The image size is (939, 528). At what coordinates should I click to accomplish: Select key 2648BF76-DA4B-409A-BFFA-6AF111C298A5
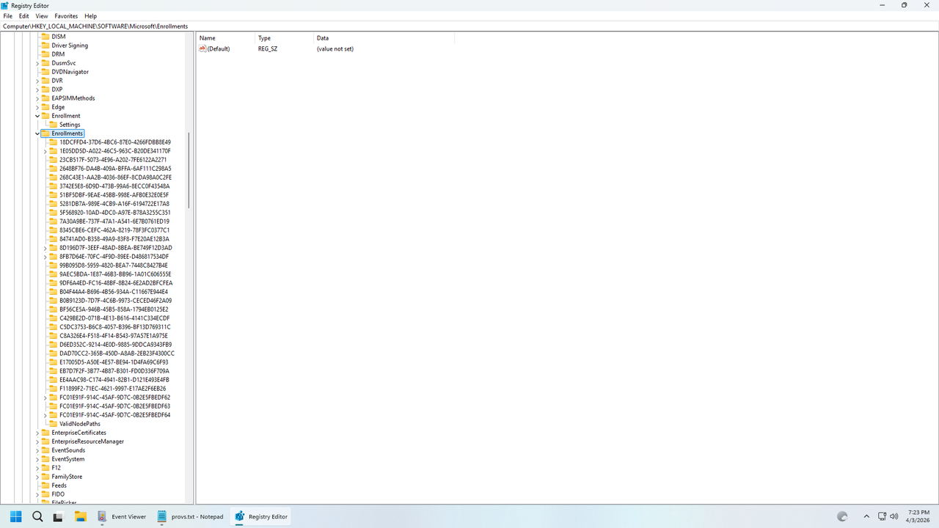115,169
